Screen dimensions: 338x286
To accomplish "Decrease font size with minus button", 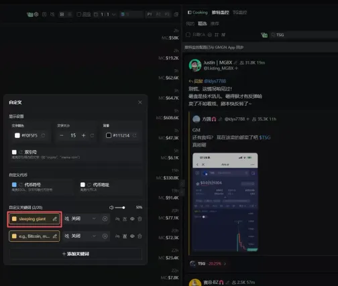I will 62,135.
